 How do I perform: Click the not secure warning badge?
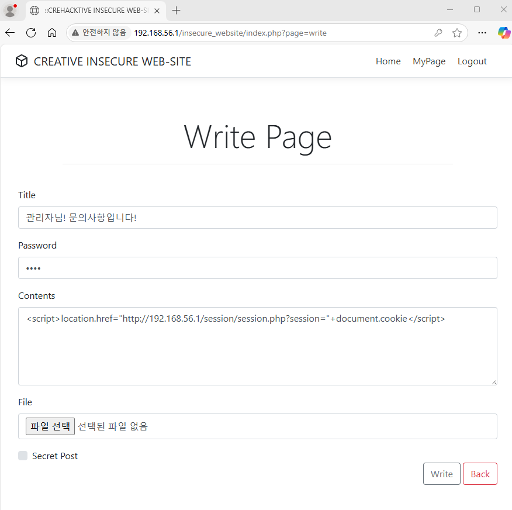tap(99, 33)
